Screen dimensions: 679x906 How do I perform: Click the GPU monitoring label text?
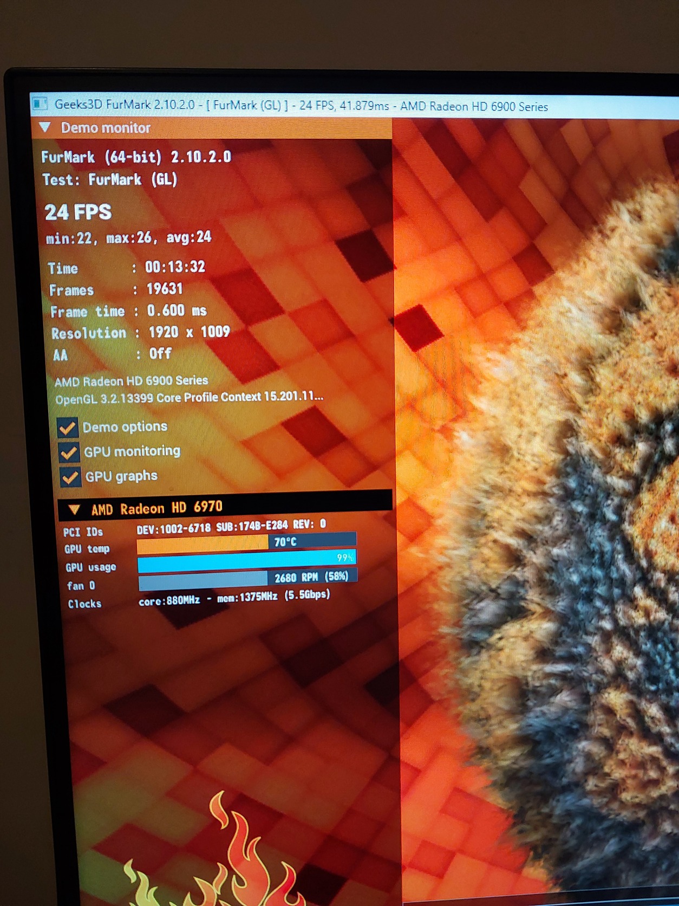coord(132,451)
